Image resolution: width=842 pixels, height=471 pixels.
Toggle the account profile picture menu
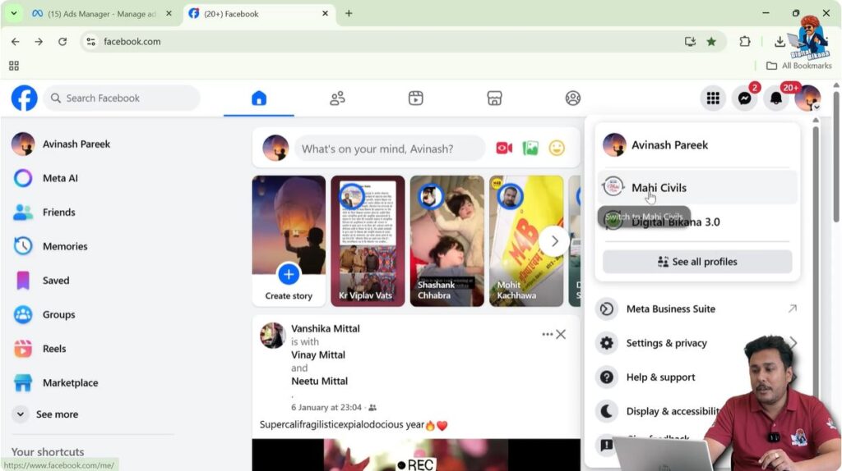pos(807,98)
